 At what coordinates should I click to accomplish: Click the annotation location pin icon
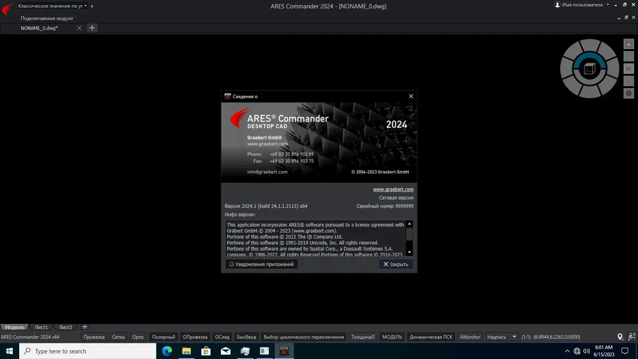pos(619,337)
